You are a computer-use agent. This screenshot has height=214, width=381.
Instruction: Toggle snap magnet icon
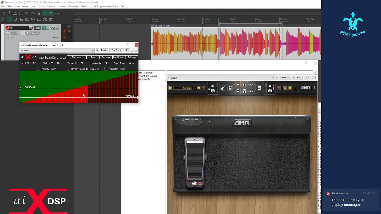click(x=15, y=19)
